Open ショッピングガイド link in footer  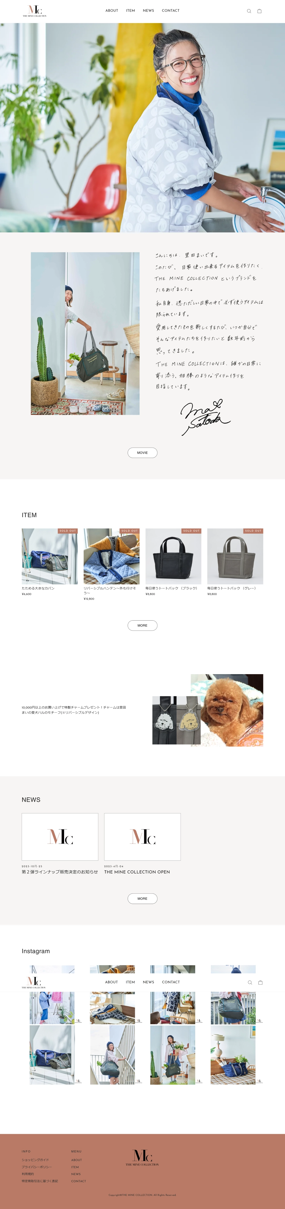(35, 1160)
